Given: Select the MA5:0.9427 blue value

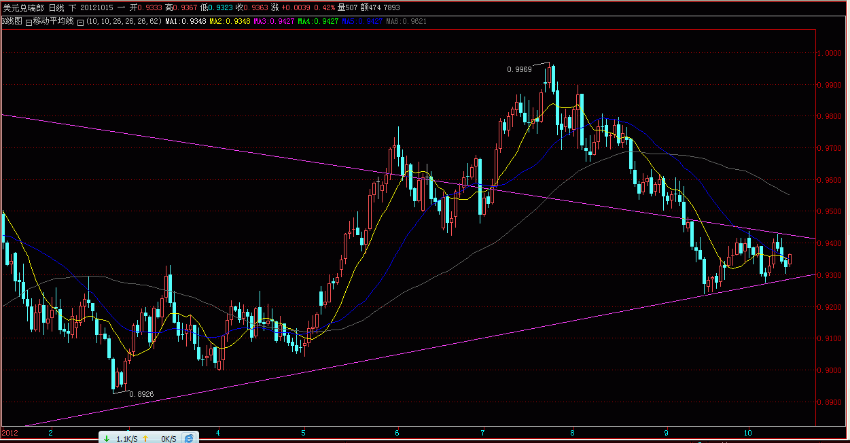Looking at the screenshot, I should 362,22.
